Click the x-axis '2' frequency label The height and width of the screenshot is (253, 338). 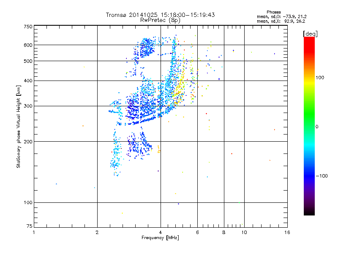tap(97, 232)
